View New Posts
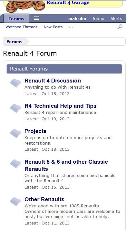 [x=53, y=27]
